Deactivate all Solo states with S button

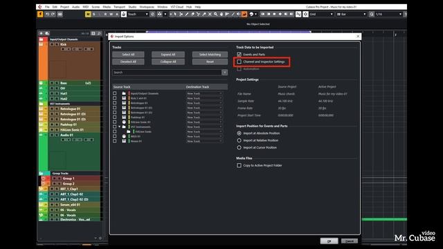[94, 14]
